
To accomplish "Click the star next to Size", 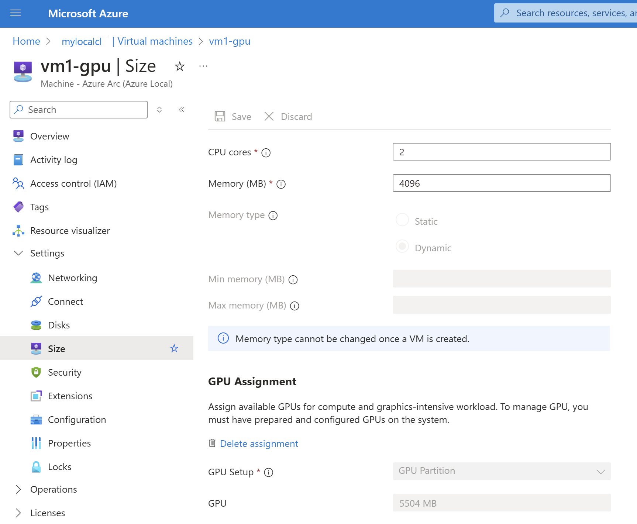I will click(x=174, y=348).
